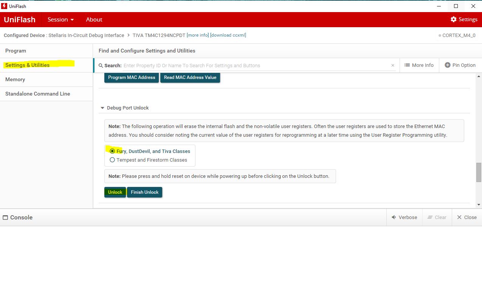Click 'Stellaris In-Circuit Debug Interface' text
The height and width of the screenshot is (284, 482).
click(86, 35)
